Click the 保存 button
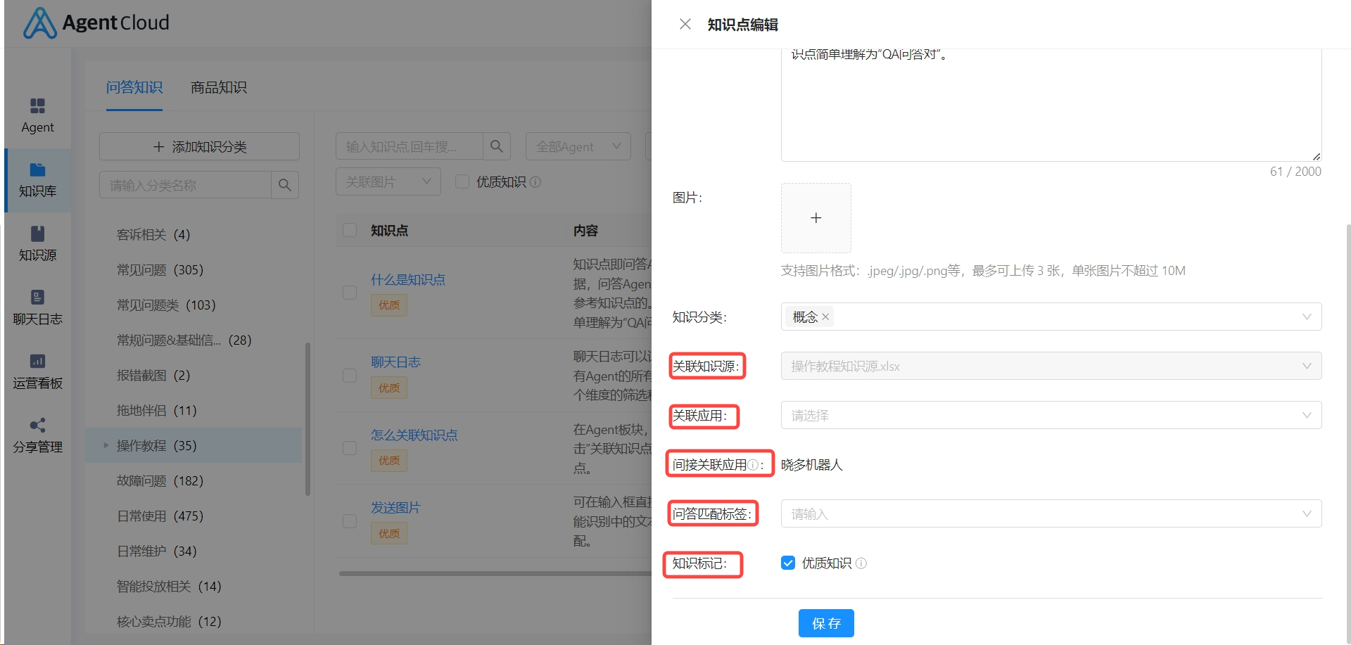Image resolution: width=1351 pixels, height=645 pixels. tap(826, 623)
